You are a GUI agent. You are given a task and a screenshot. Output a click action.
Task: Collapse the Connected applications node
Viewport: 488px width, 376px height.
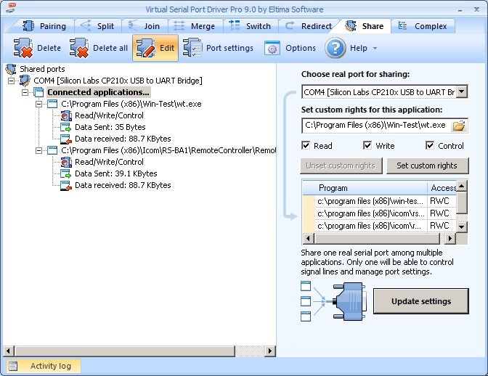click(x=25, y=92)
